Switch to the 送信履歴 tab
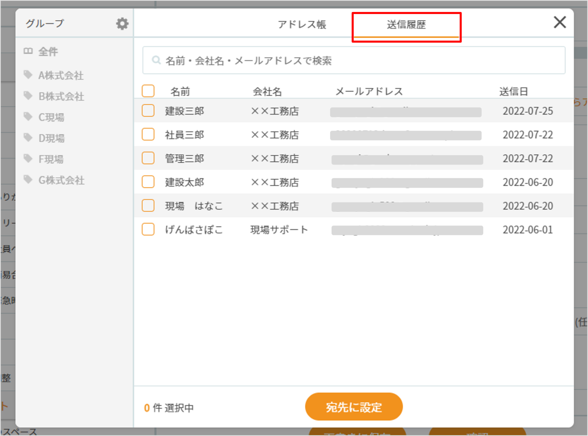588x436 pixels. click(406, 25)
